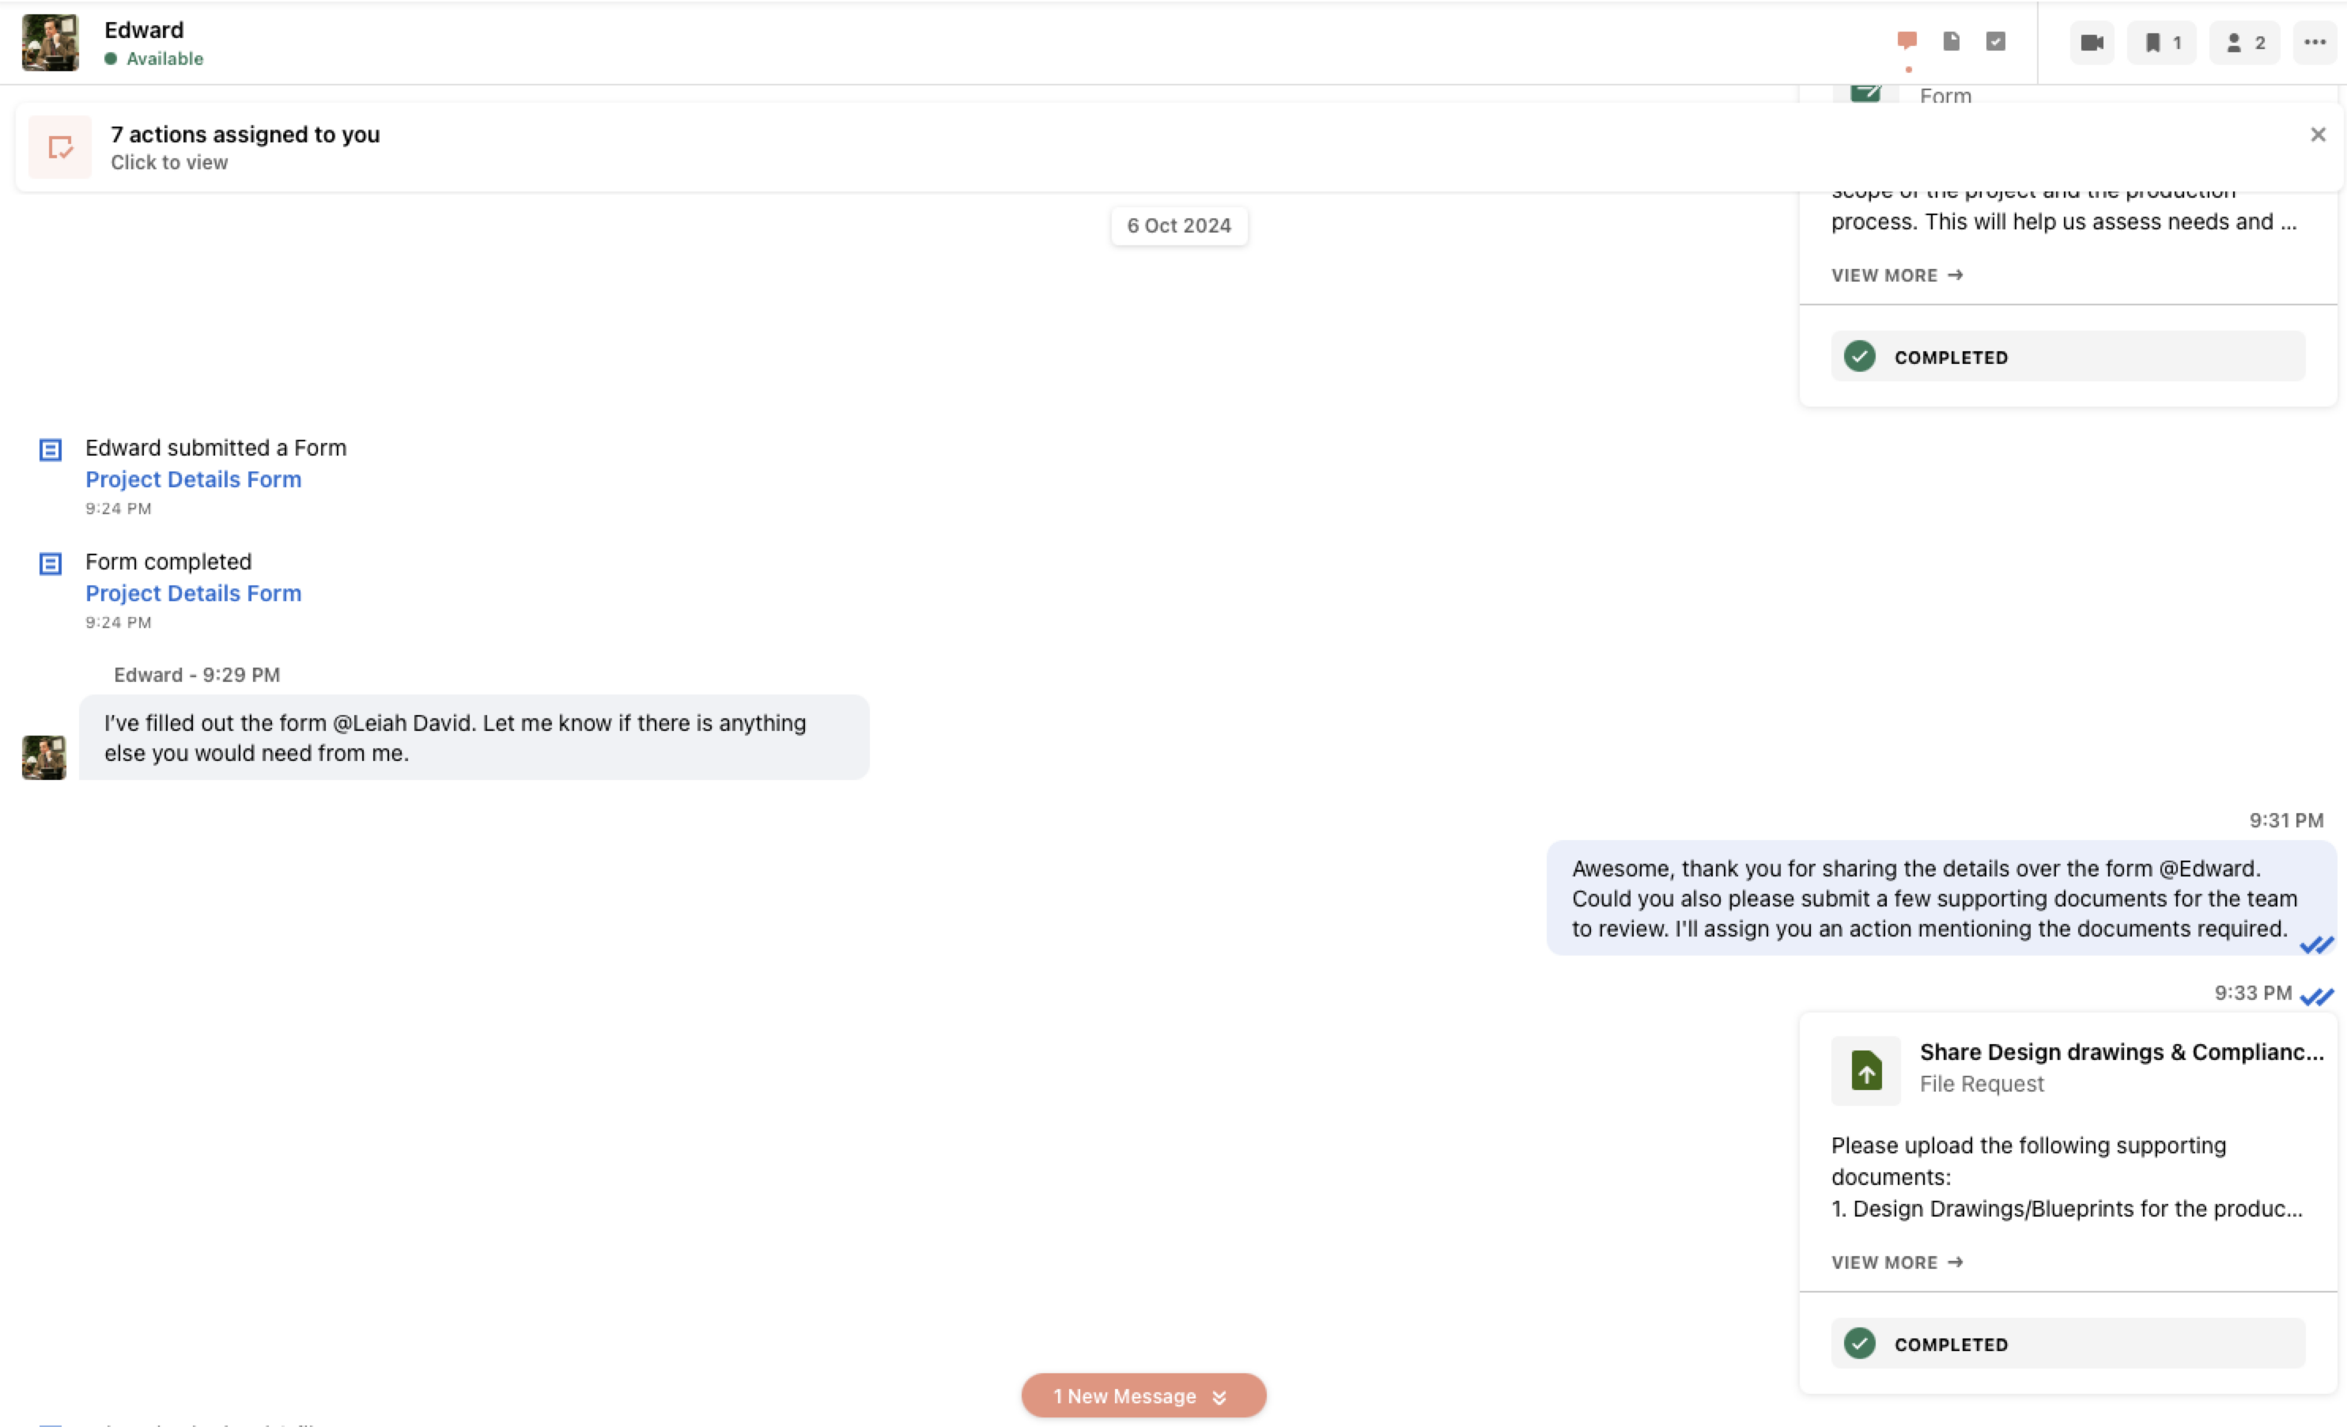Click COMPLETED status on the file request
Image resolution: width=2347 pixels, height=1427 pixels.
coord(2067,1343)
